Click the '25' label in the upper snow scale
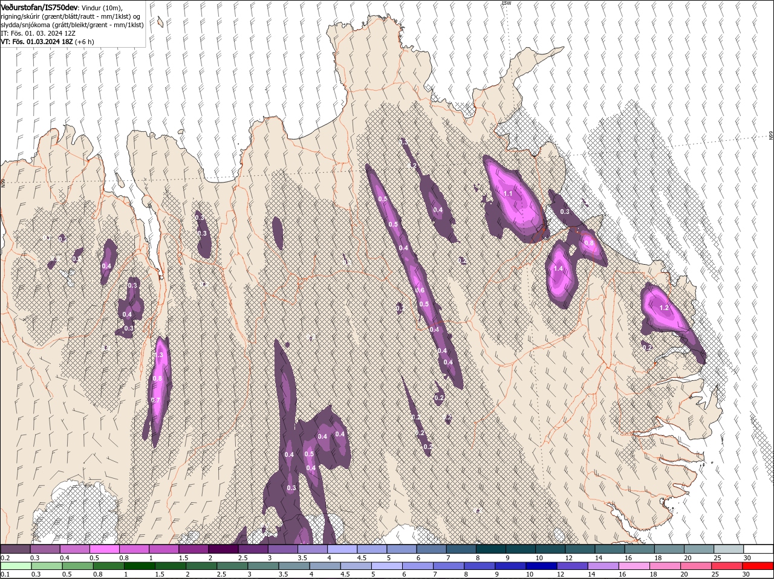This screenshot has width=774, height=579. point(715,557)
